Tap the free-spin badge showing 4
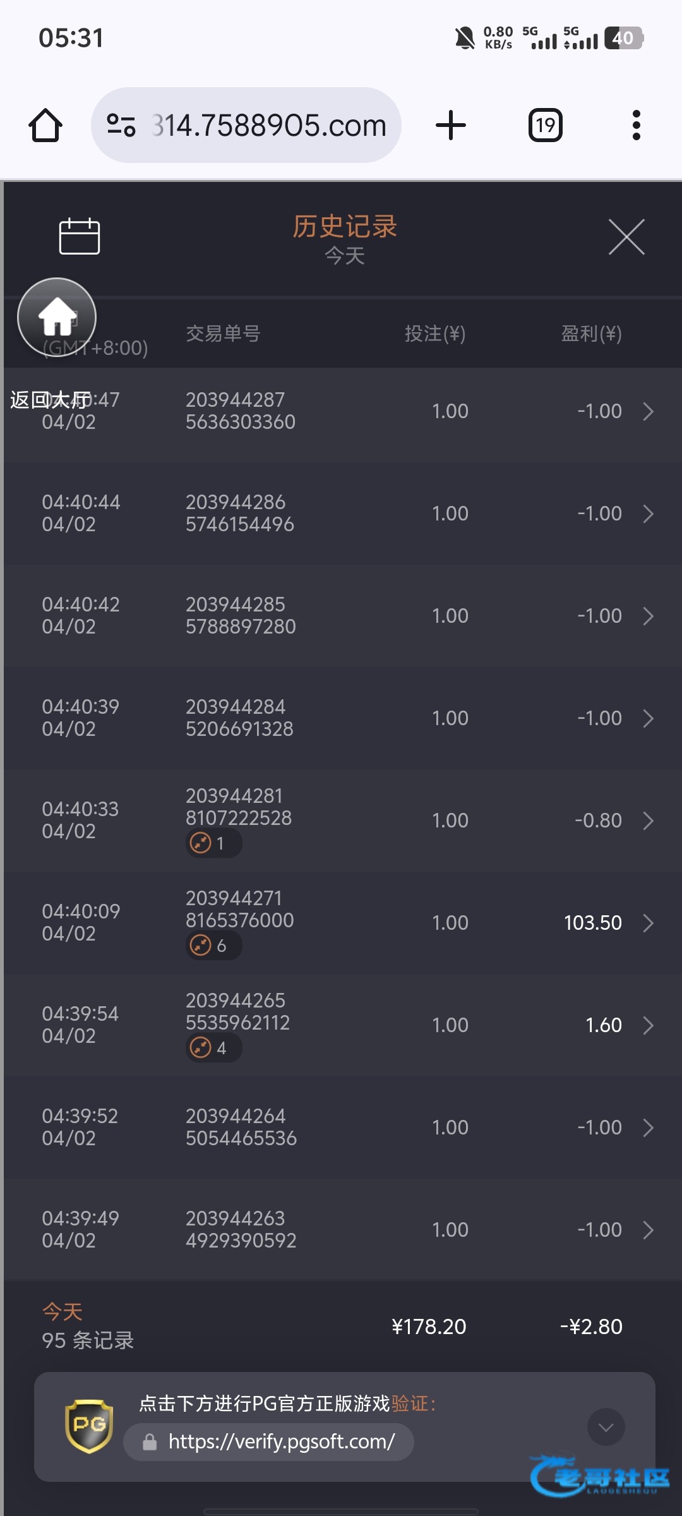This screenshot has height=1516, width=682. tap(213, 1048)
